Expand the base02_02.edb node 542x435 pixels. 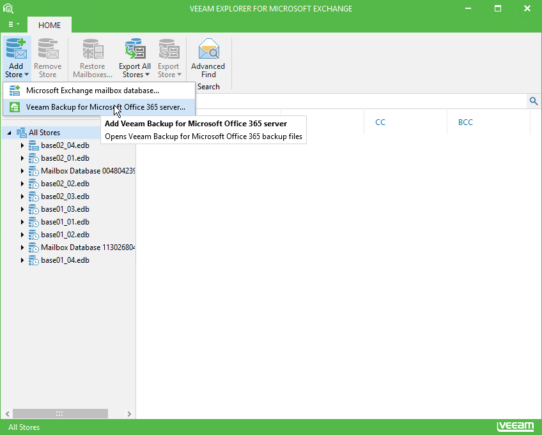tap(22, 184)
